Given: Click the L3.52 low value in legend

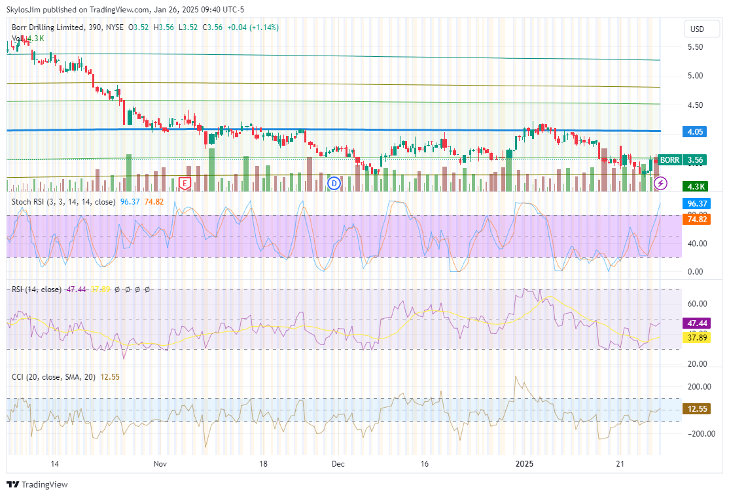Looking at the screenshot, I should pyautogui.click(x=188, y=27).
